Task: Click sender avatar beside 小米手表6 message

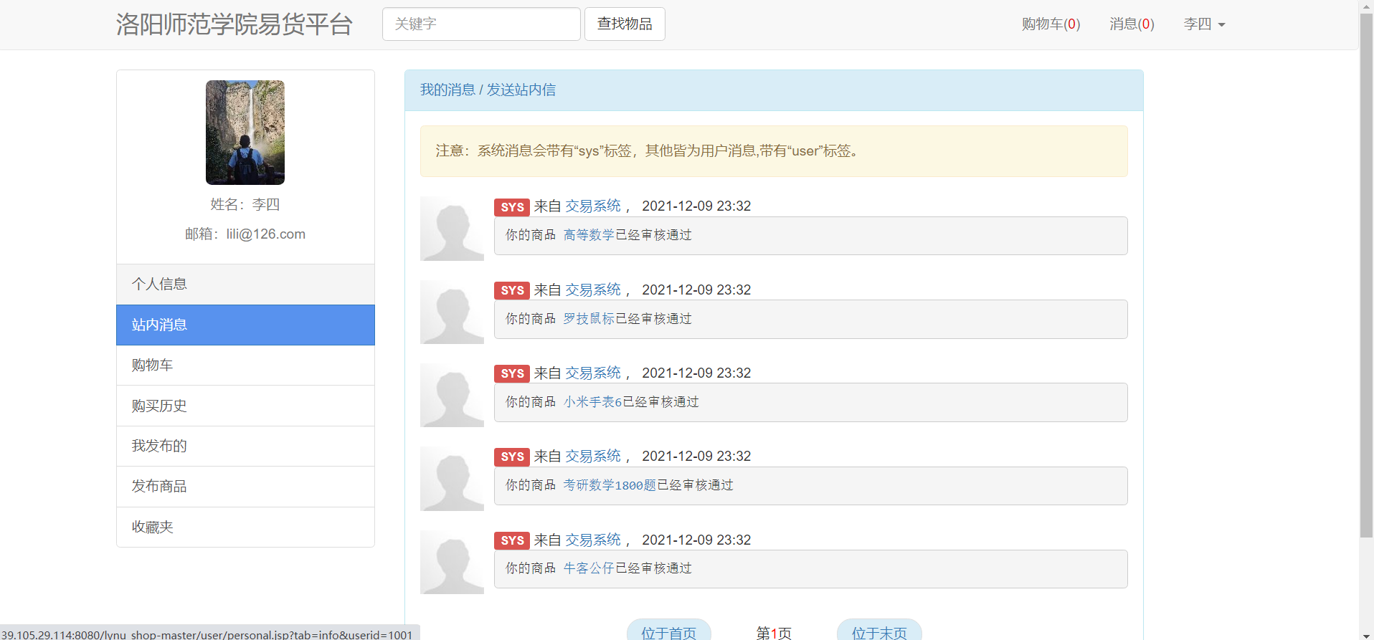Action: click(x=452, y=395)
